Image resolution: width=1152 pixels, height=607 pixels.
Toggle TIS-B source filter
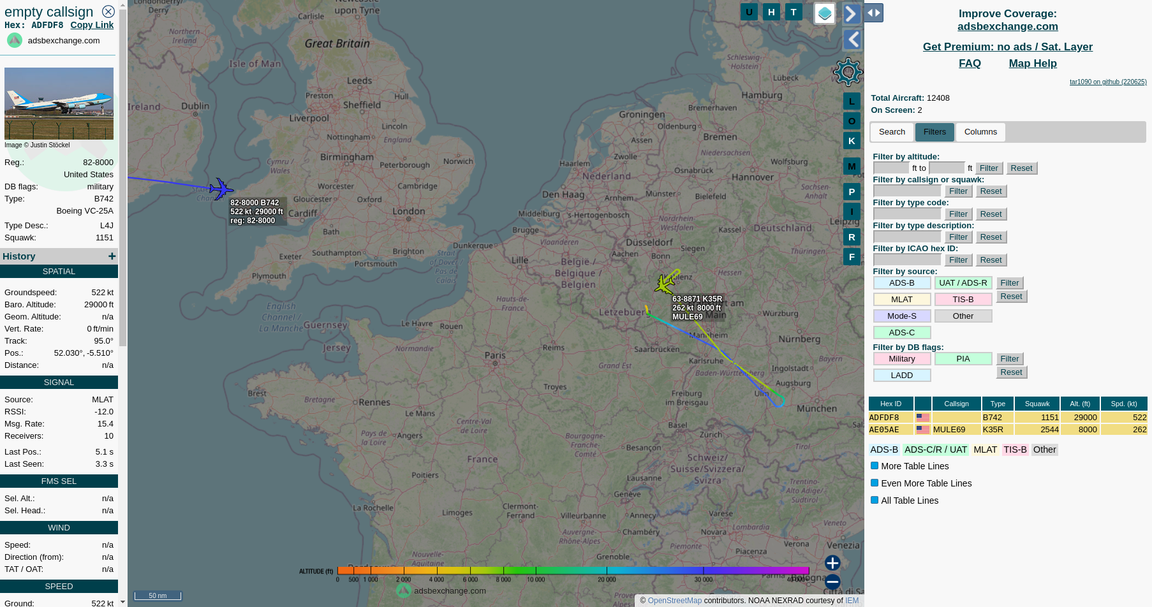coord(963,299)
